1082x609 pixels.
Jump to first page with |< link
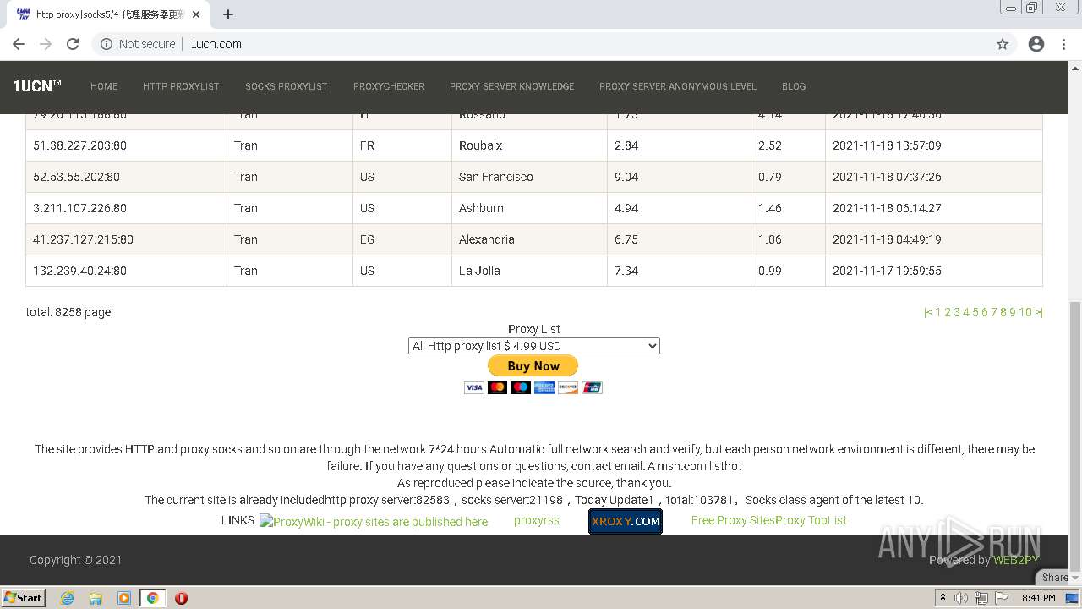(x=928, y=312)
